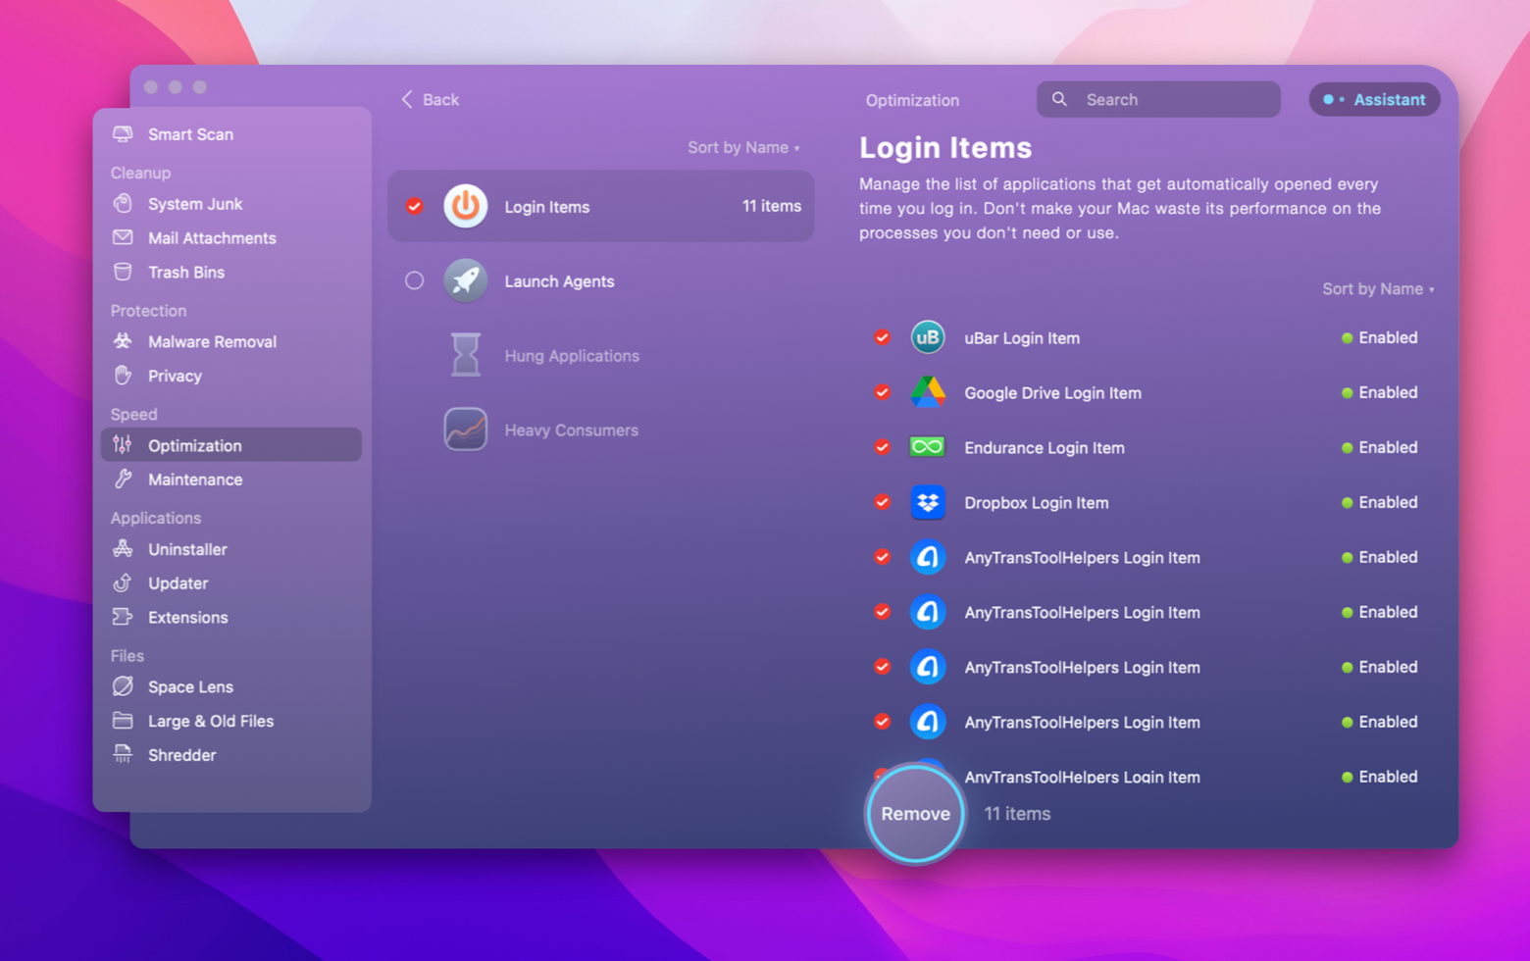
Task: Uncheck Google Drive Login Item
Action: coord(882,392)
